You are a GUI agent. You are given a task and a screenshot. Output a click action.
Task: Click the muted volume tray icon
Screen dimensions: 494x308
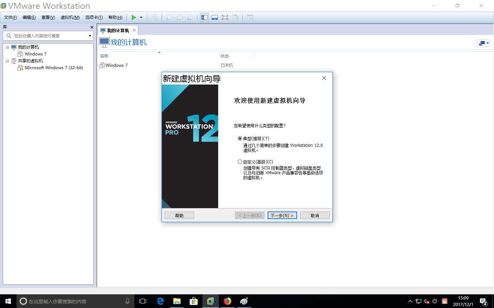(426, 301)
